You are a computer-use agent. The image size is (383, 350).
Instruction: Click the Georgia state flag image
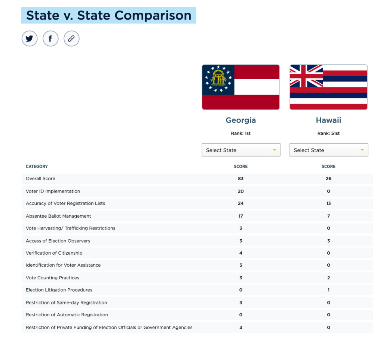pos(240,87)
